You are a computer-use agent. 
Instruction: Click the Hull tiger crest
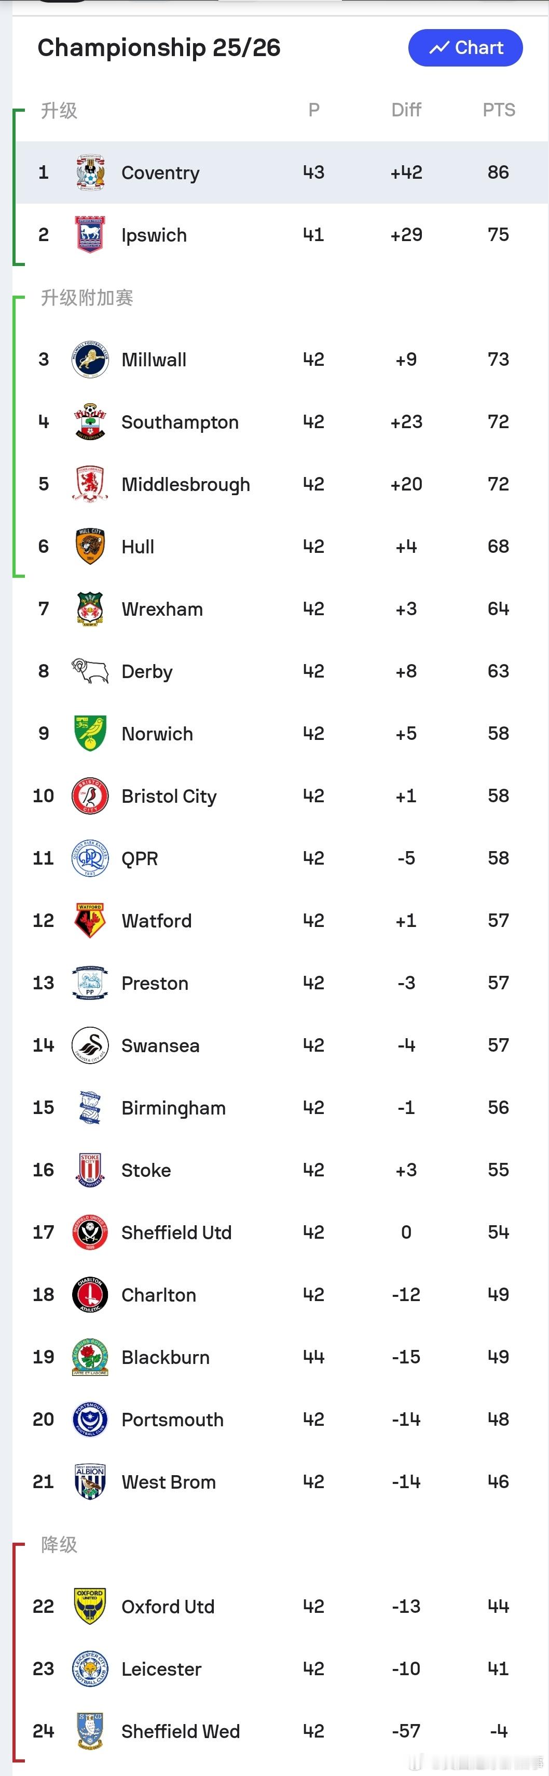(90, 547)
